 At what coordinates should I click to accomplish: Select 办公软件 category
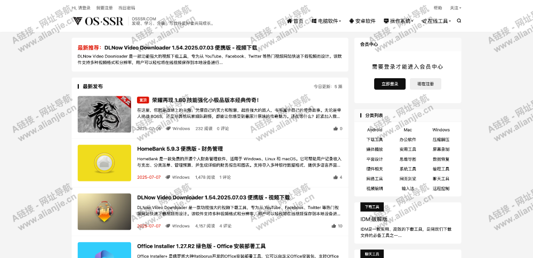click(408, 139)
